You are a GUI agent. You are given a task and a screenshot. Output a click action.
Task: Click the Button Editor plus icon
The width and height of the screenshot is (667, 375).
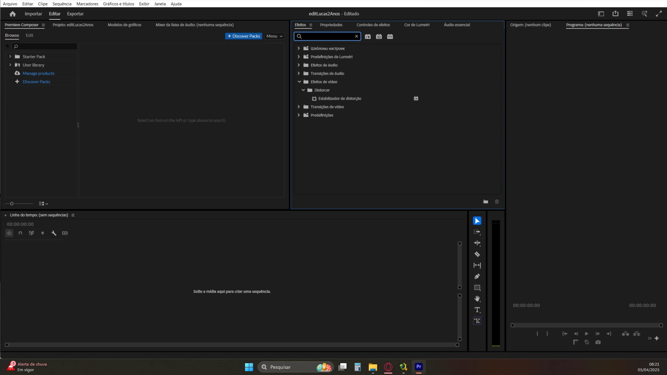tap(657, 338)
